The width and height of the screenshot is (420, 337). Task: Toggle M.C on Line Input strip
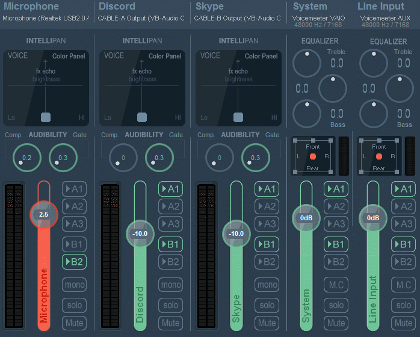click(x=403, y=285)
